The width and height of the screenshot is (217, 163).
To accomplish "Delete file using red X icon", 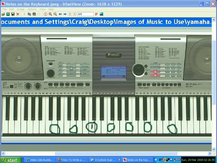I will coord(18,14).
